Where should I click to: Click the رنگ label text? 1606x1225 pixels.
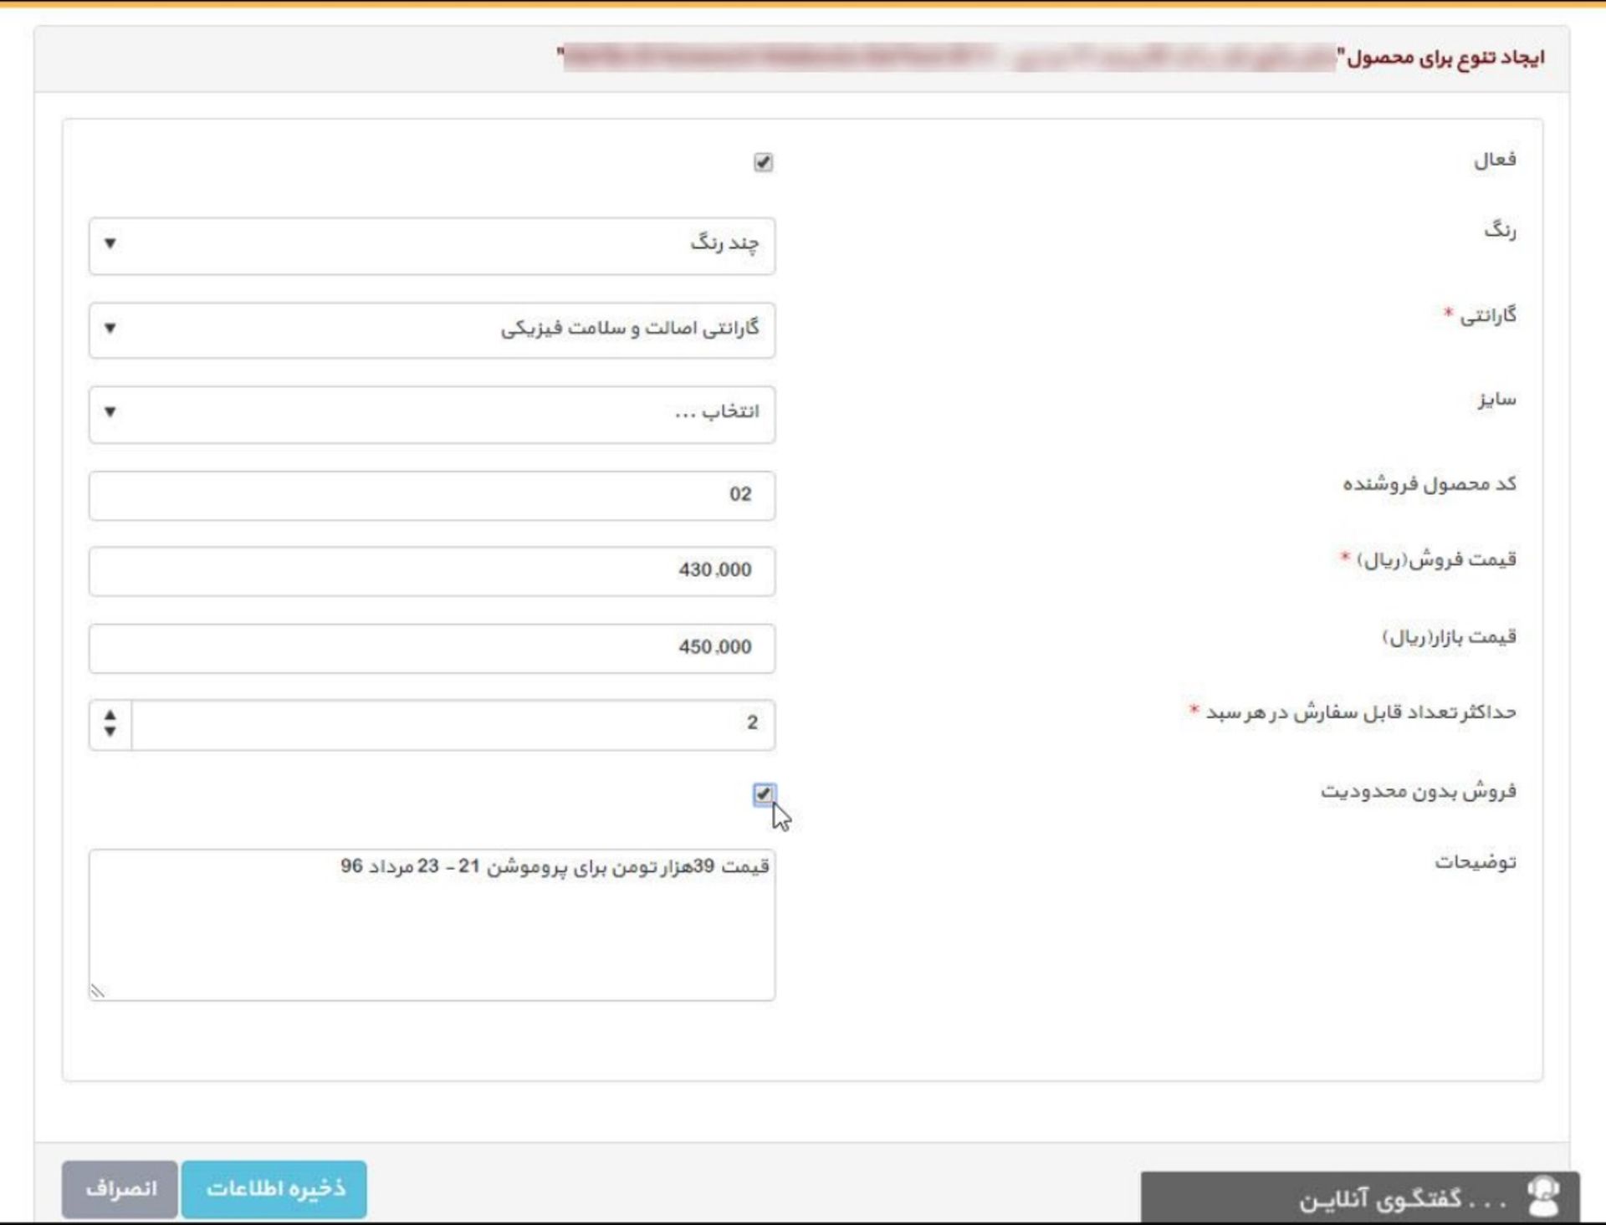[x=1500, y=231]
